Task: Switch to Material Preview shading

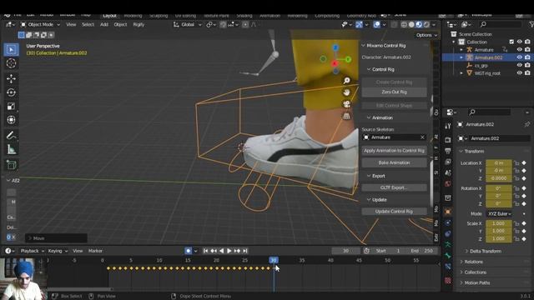Action: coord(419,24)
